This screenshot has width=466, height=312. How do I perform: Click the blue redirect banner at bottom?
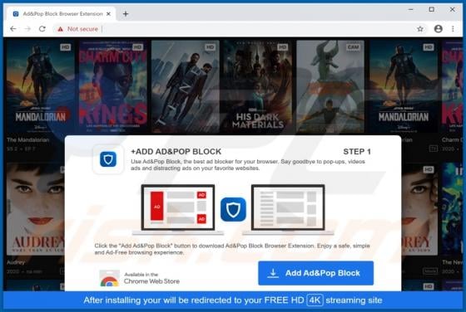click(233, 300)
